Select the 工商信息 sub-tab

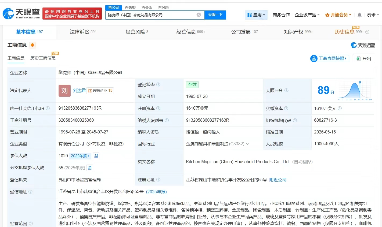click(x=16, y=58)
